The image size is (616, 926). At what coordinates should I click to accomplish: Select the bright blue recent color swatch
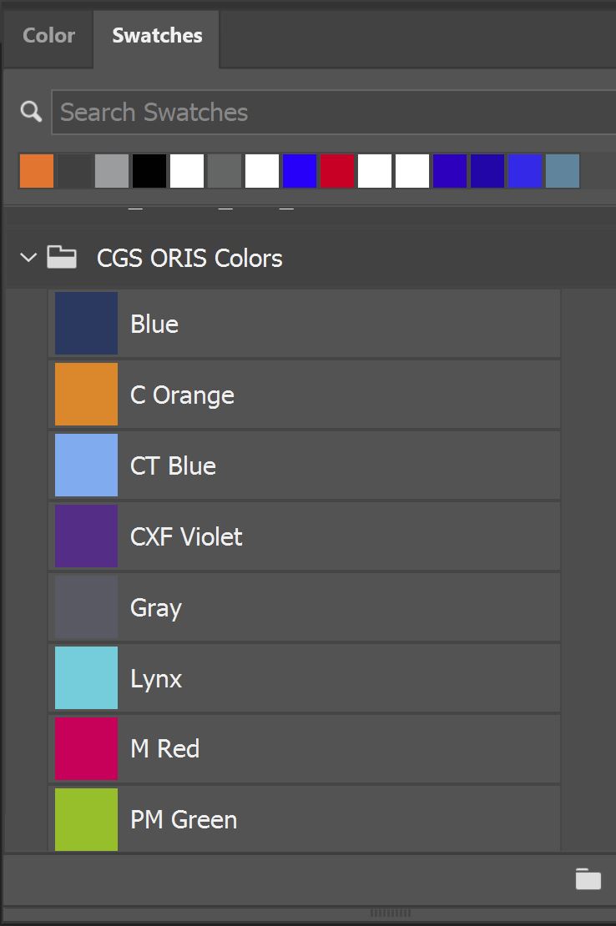(524, 171)
